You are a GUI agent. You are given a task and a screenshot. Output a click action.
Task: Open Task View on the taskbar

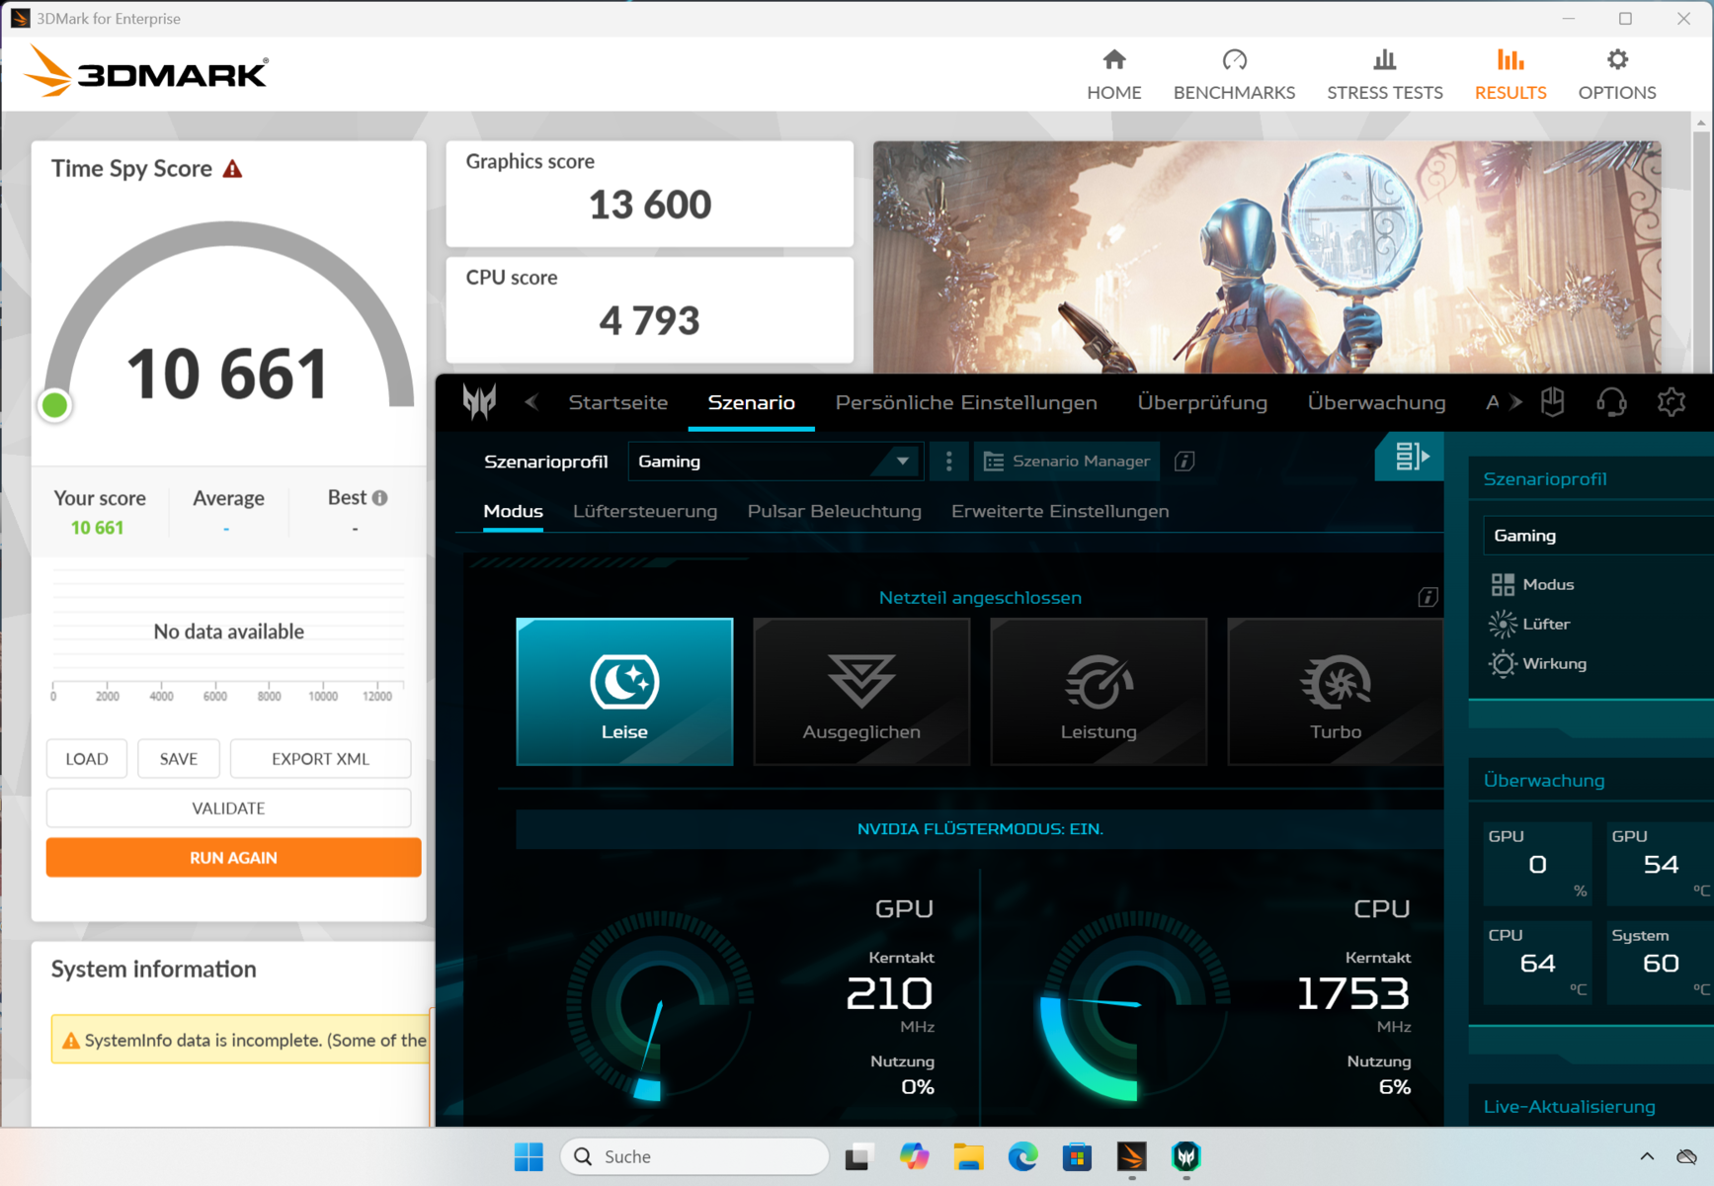[859, 1156]
